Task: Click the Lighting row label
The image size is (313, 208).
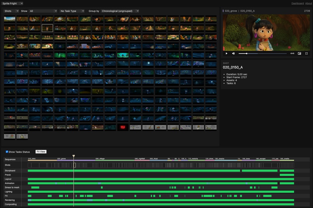Action: 9,191
